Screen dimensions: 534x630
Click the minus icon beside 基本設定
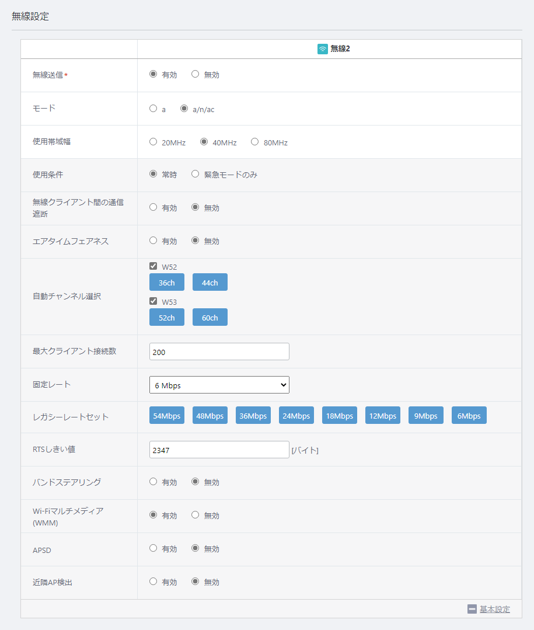coord(472,609)
